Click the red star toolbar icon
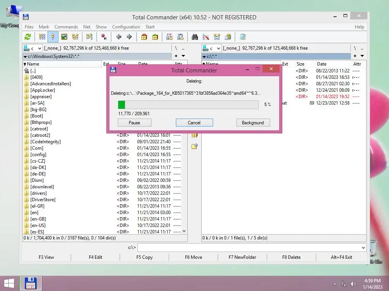Image resolution: width=389 pixels, height=291 pixels. (104, 37)
